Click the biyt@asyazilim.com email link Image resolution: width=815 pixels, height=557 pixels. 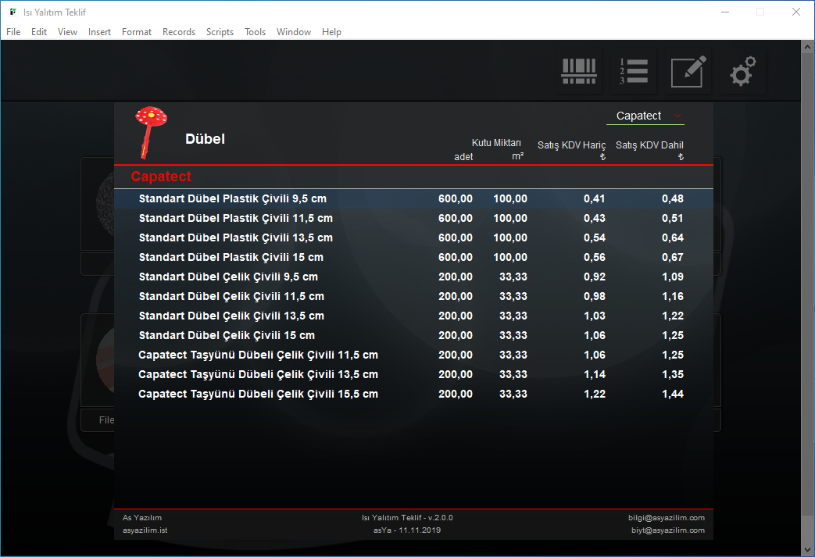point(668,530)
